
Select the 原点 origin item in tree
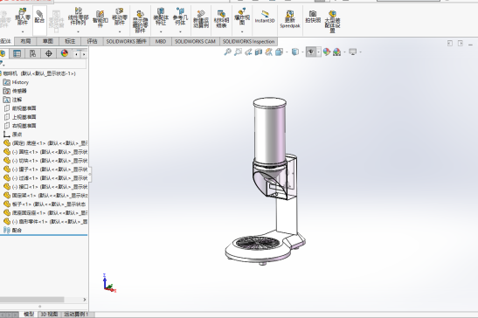tap(13, 135)
